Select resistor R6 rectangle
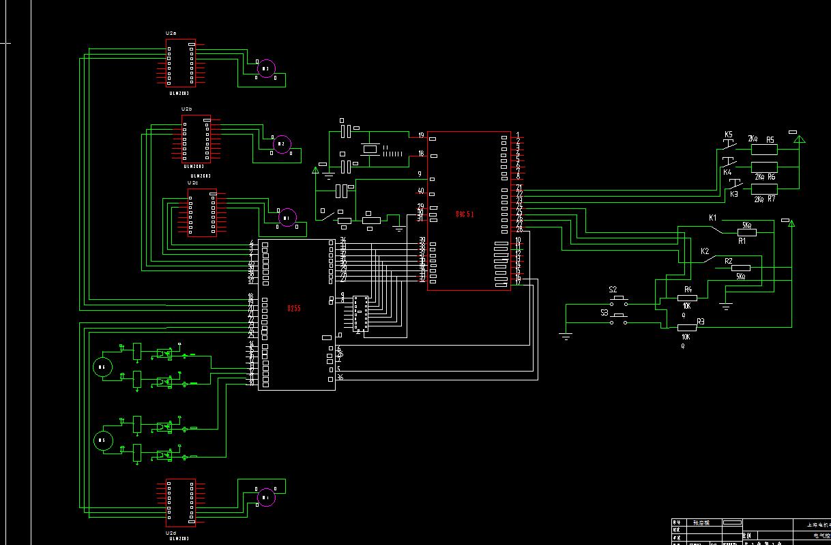 click(764, 167)
